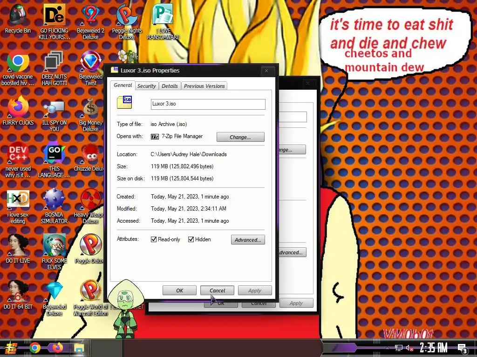
Task: Launch Chrome from the taskbar
Action: click(x=34, y=348)
